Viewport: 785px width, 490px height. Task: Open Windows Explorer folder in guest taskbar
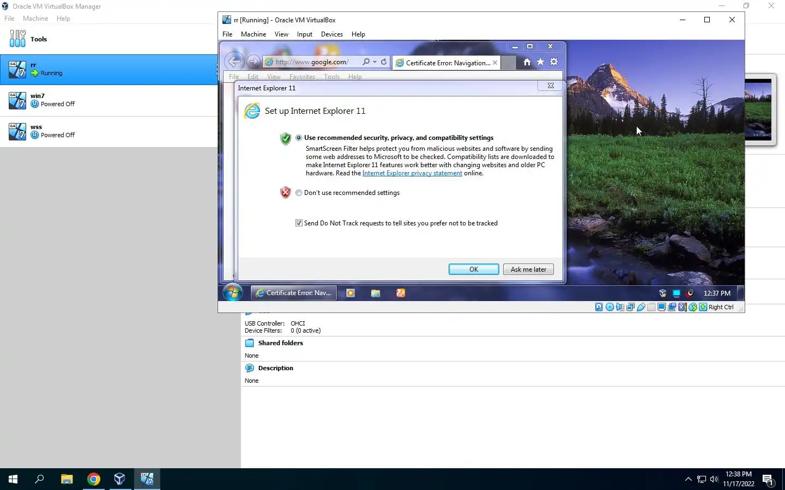coord(376,293)
